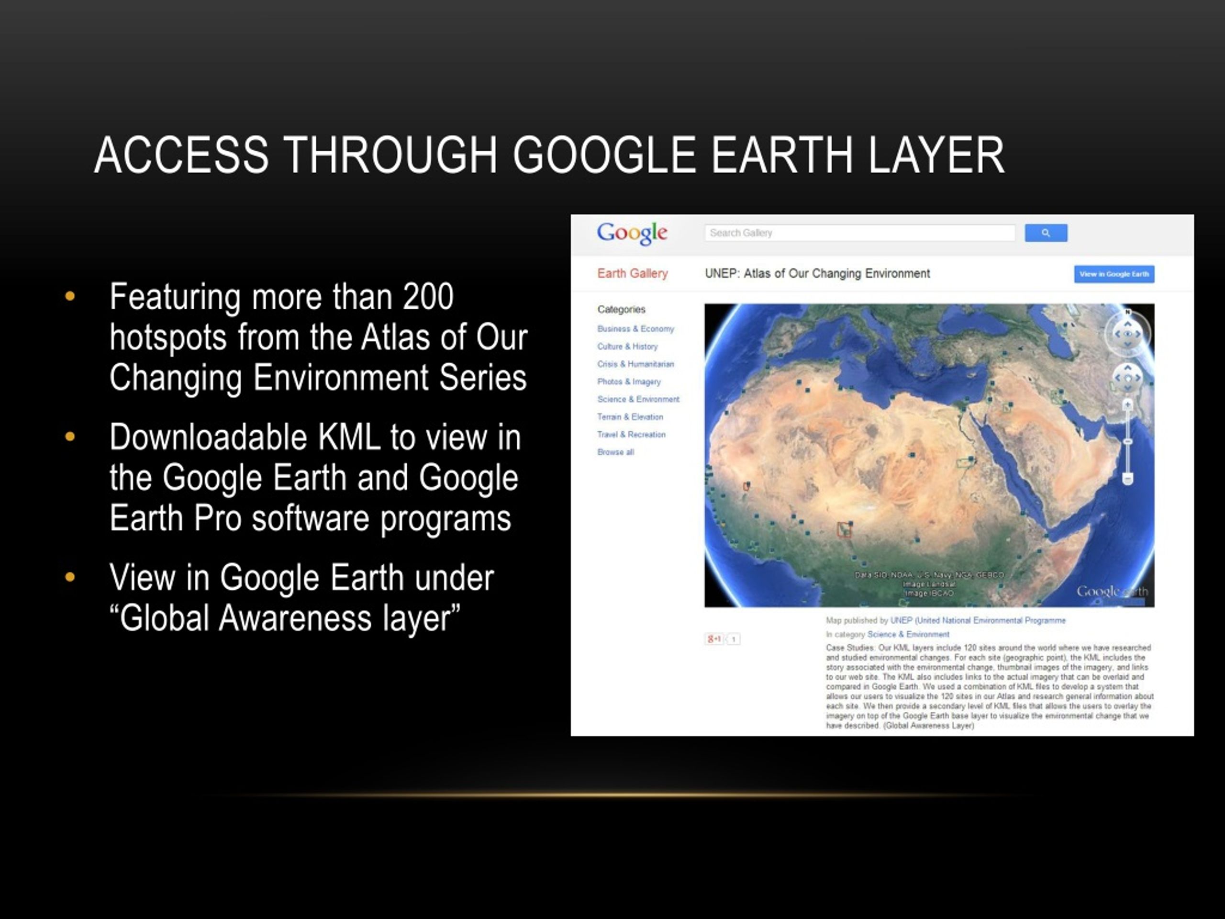The height and width of the screenshot is (919, 1225).
Task: Click the slide title 'Access Through Google Earth Layer'
Action: pos(549,155)
